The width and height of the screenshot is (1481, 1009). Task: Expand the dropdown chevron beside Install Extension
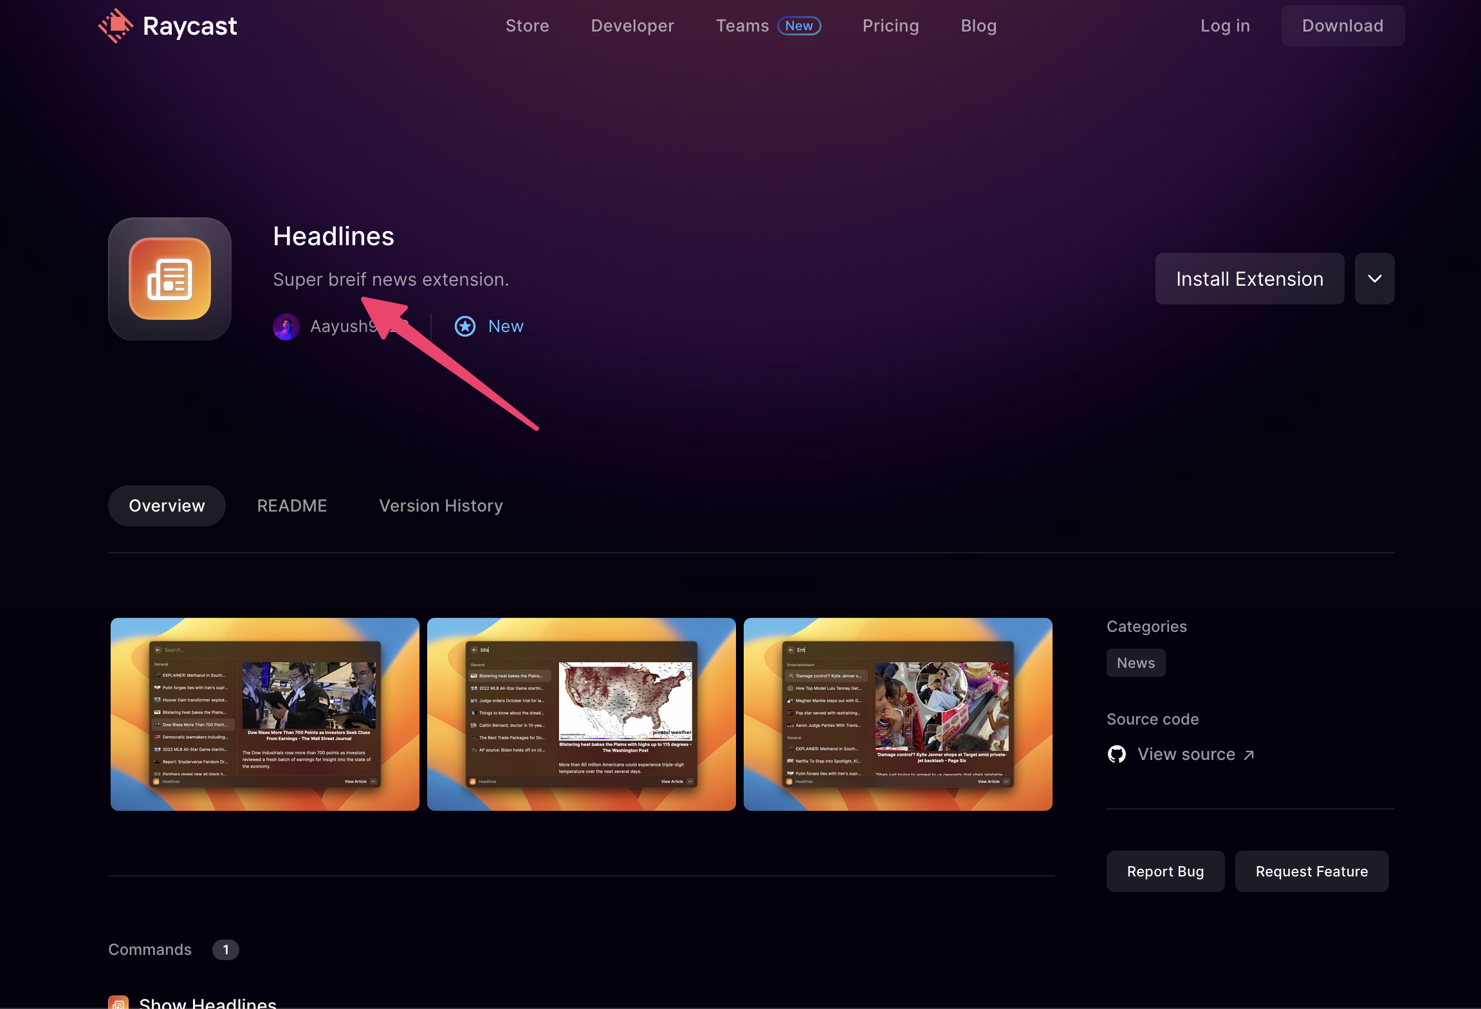point(1374,279)
